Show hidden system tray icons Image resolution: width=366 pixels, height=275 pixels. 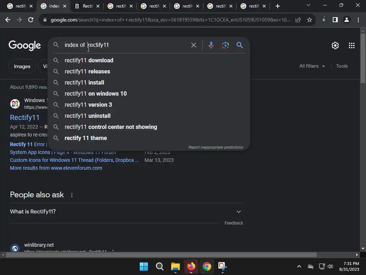299,266
